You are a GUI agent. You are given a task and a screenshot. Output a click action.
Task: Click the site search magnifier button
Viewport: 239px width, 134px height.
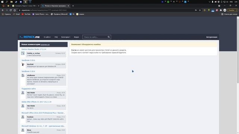109,37
